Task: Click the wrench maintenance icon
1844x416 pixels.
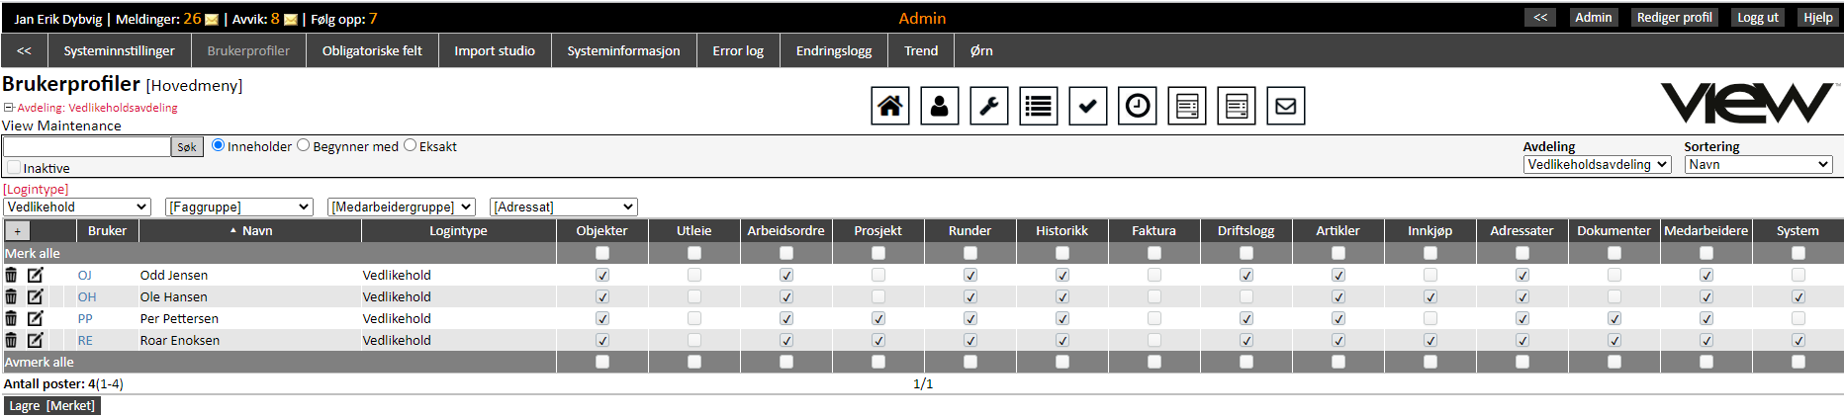Action: coord(988,106)
